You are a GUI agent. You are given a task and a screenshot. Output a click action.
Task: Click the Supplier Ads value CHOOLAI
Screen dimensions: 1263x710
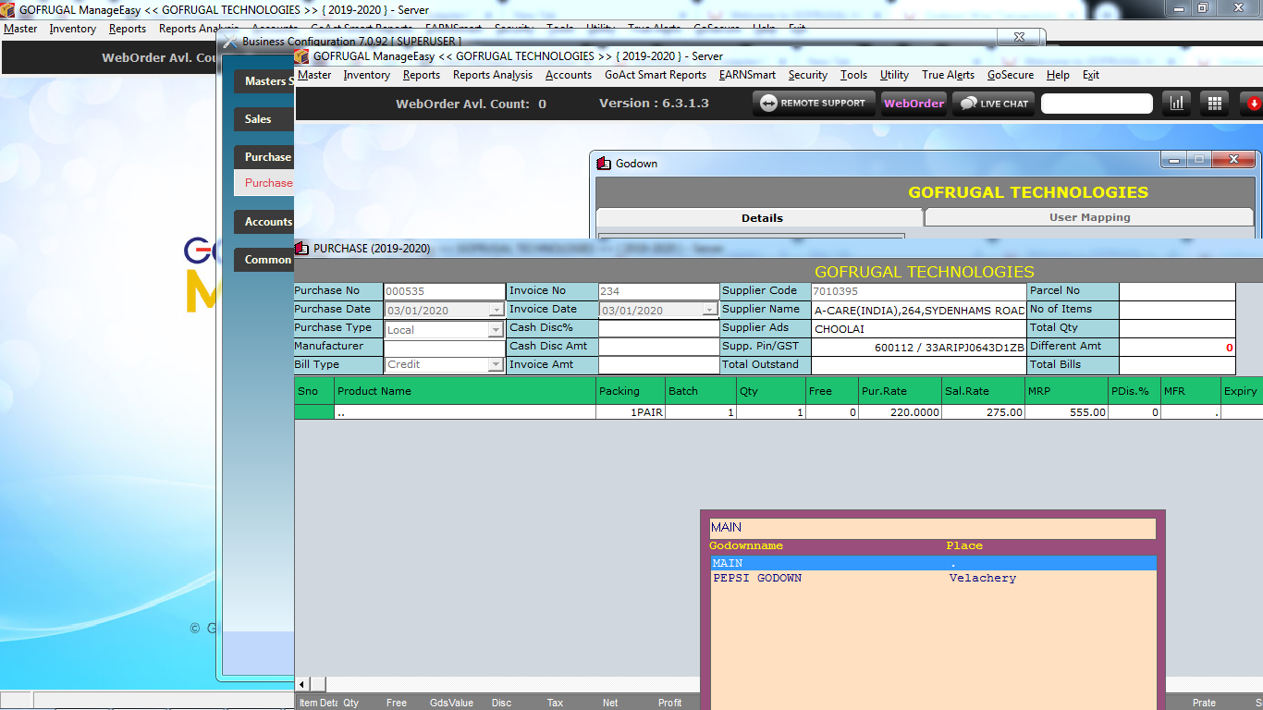[918, 328]
